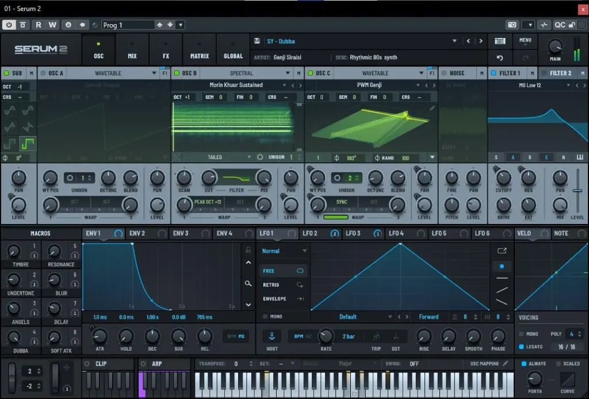The image size is (589, 399).
Task: Select the highlighted square wave sub shape
Action: pyautogui.click(x=28, y=143)
